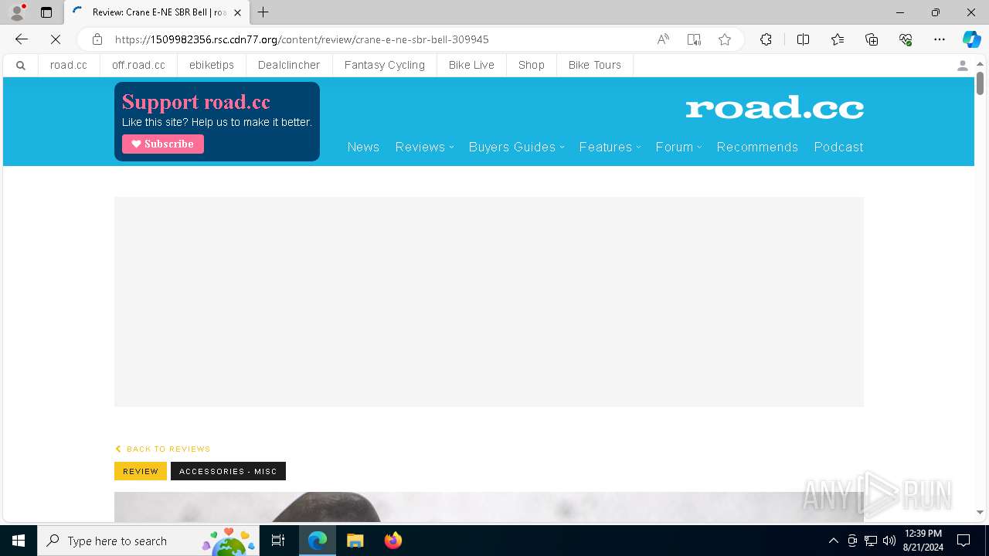This screenshot has width=989, height=556.
Task: Click the user account icon on site bar
Action: point(962,66)
